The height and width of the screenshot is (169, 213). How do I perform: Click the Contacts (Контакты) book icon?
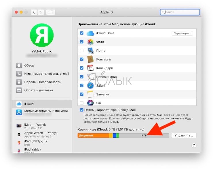pyautogui.click(x=90, y=59)
